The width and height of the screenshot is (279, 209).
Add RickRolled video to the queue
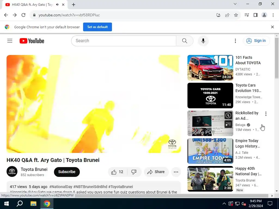tap(228, 124)
